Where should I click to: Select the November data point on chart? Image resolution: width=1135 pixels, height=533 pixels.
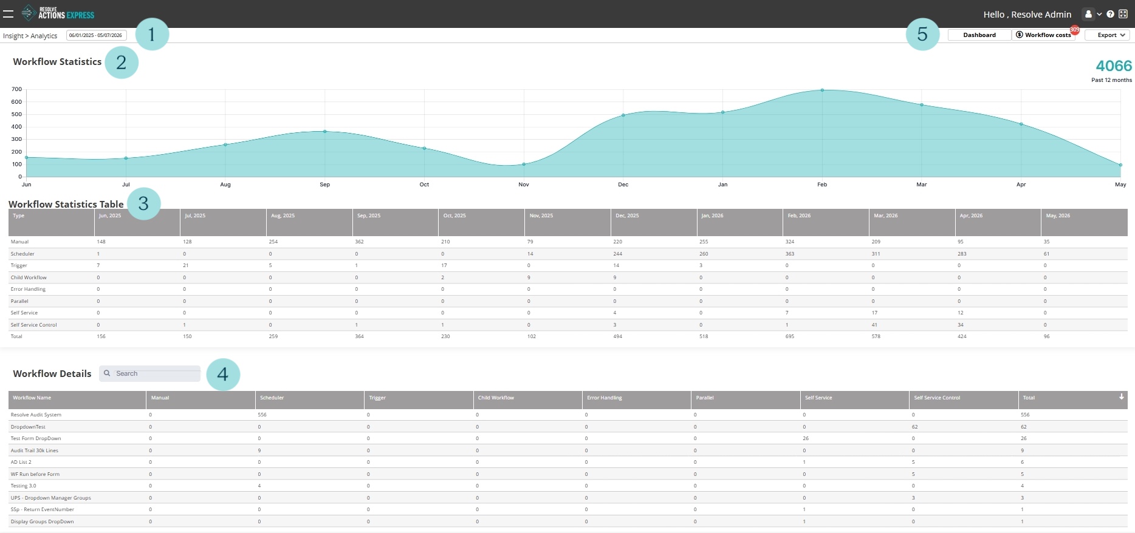[524, 164]
